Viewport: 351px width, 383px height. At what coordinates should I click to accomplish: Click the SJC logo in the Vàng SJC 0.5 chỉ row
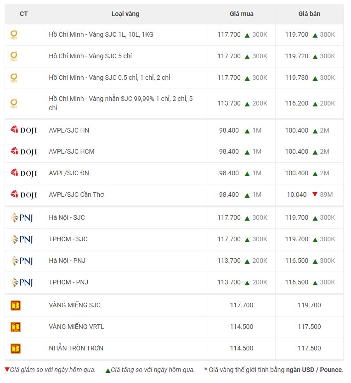(14, 78)
